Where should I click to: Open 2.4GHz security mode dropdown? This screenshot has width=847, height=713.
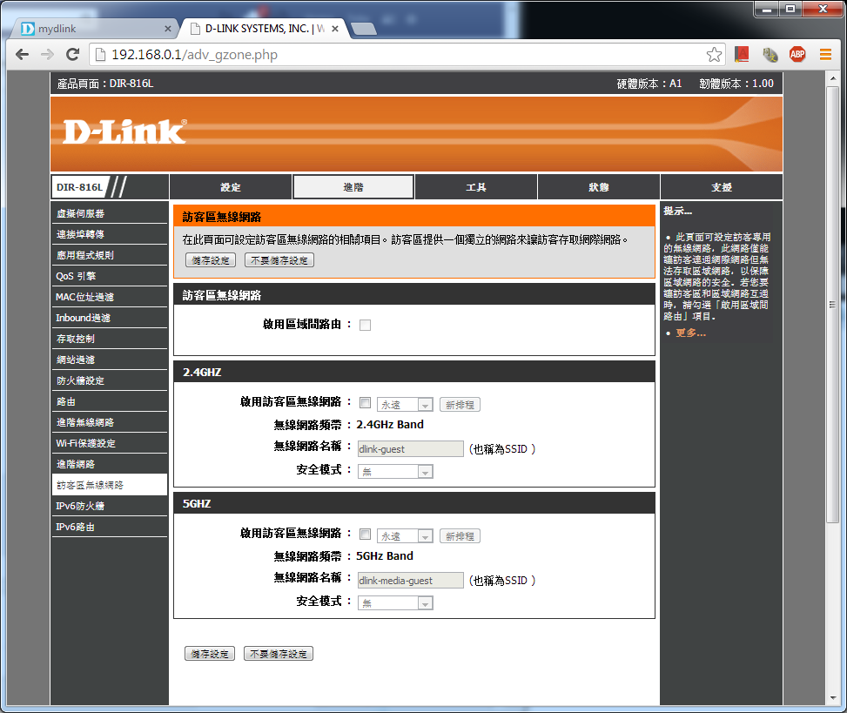395,472
